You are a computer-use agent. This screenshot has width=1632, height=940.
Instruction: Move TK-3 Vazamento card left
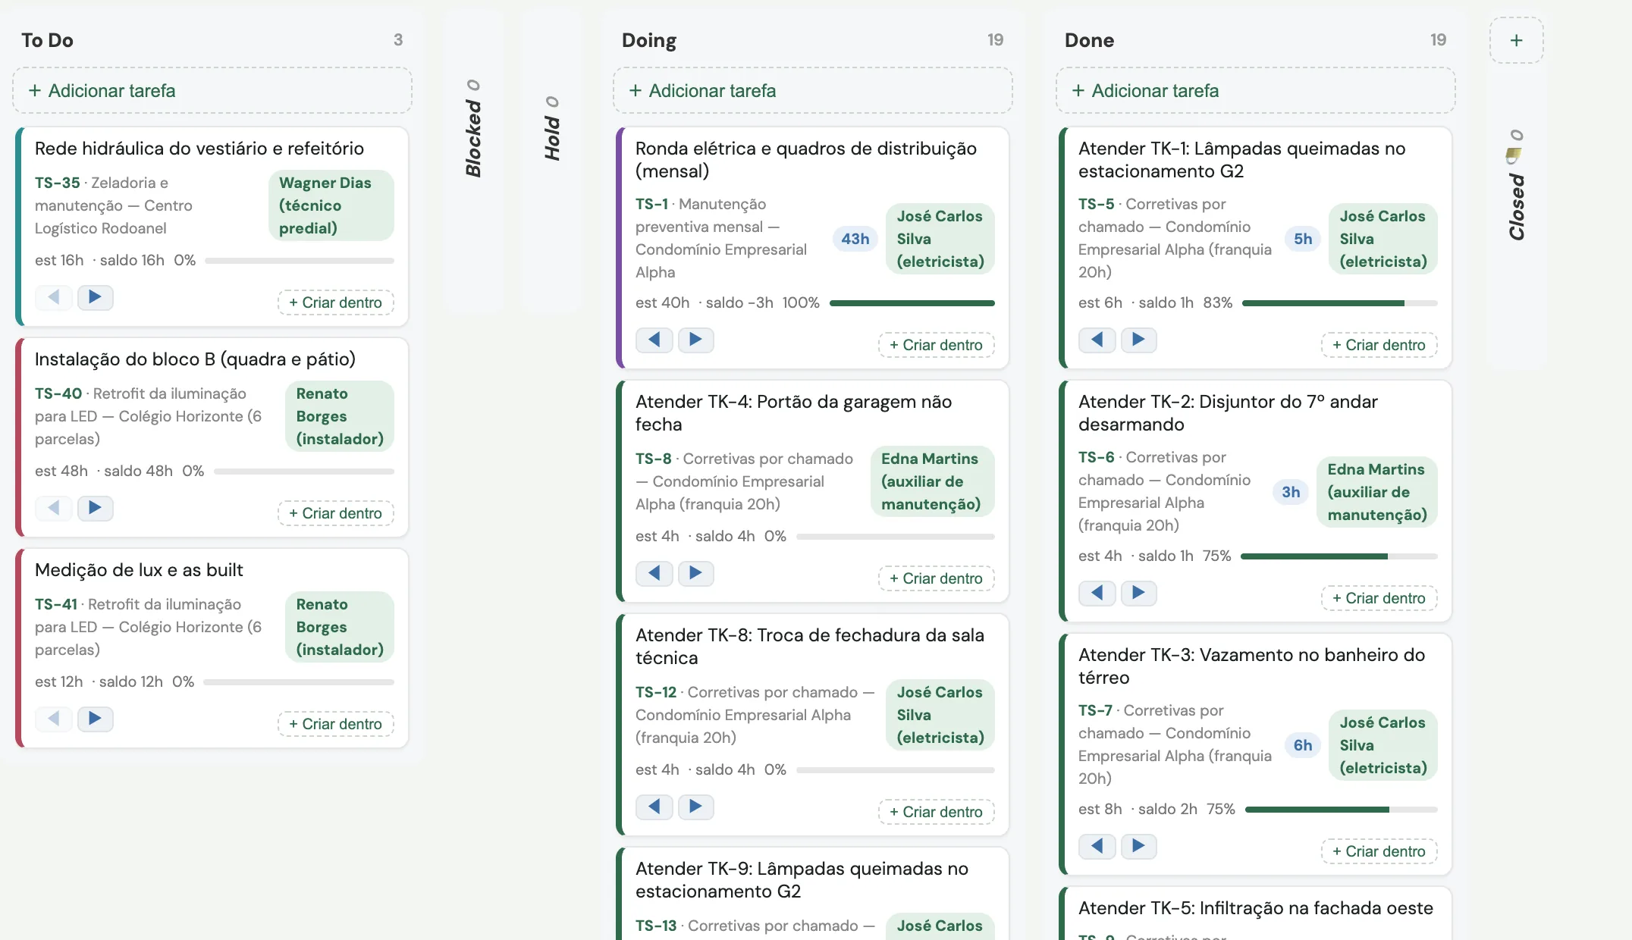pos(1097,846)
